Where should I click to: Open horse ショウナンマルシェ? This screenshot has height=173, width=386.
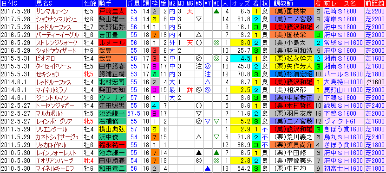56,19
